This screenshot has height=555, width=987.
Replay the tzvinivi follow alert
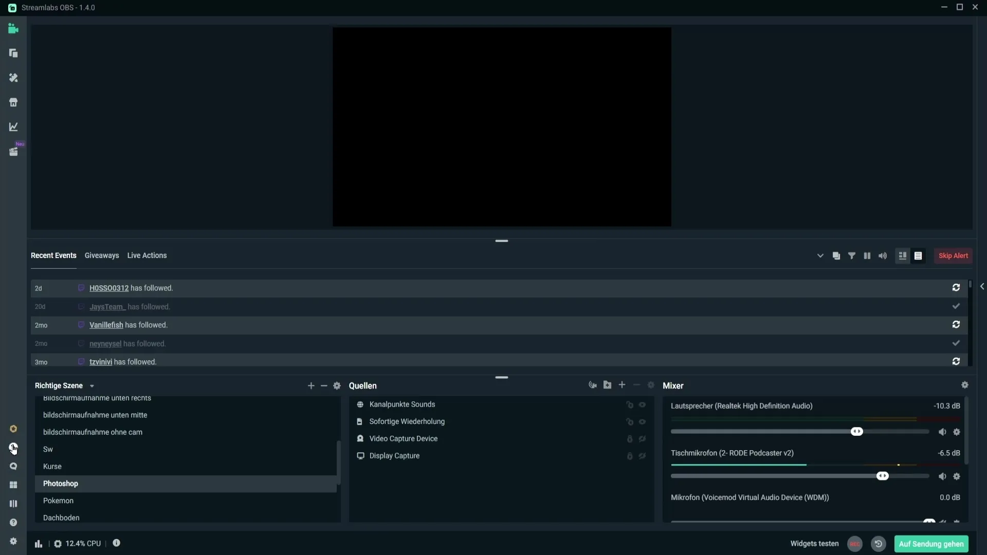[x=956, y=362]
